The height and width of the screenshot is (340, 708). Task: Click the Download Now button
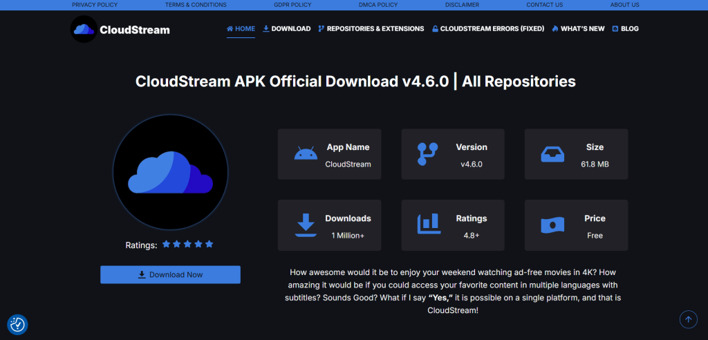tap(170, 274)
